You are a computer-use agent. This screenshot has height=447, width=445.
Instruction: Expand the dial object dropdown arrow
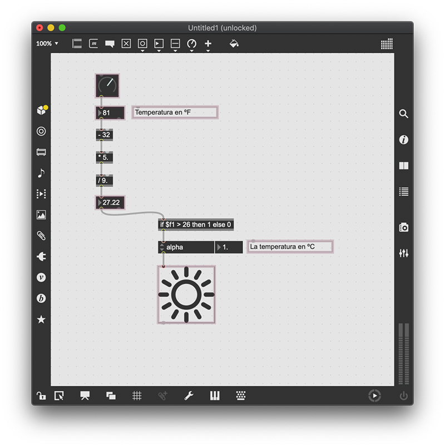191,51
